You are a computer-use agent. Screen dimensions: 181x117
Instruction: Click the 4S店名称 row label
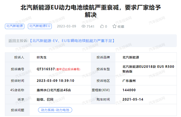coord(17,90)
